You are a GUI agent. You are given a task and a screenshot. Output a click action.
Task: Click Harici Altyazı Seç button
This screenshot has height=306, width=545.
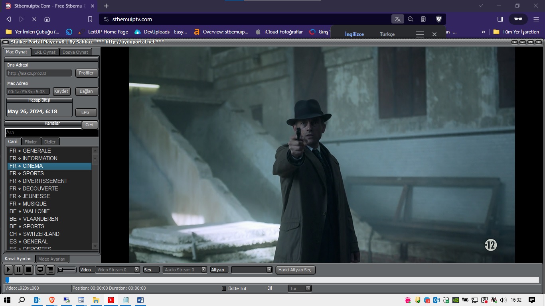[x=295, y=270]
